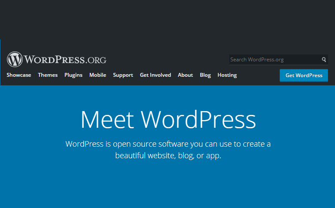
Task: Open the Mobile navigation link
Action: pos(97,75)
